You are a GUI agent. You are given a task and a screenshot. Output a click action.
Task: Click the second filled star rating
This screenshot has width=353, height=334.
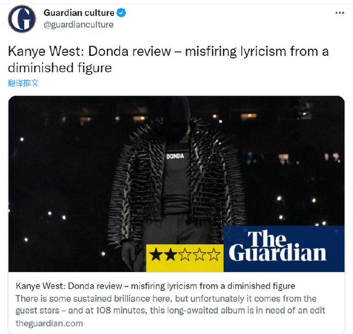coord(170,255)
